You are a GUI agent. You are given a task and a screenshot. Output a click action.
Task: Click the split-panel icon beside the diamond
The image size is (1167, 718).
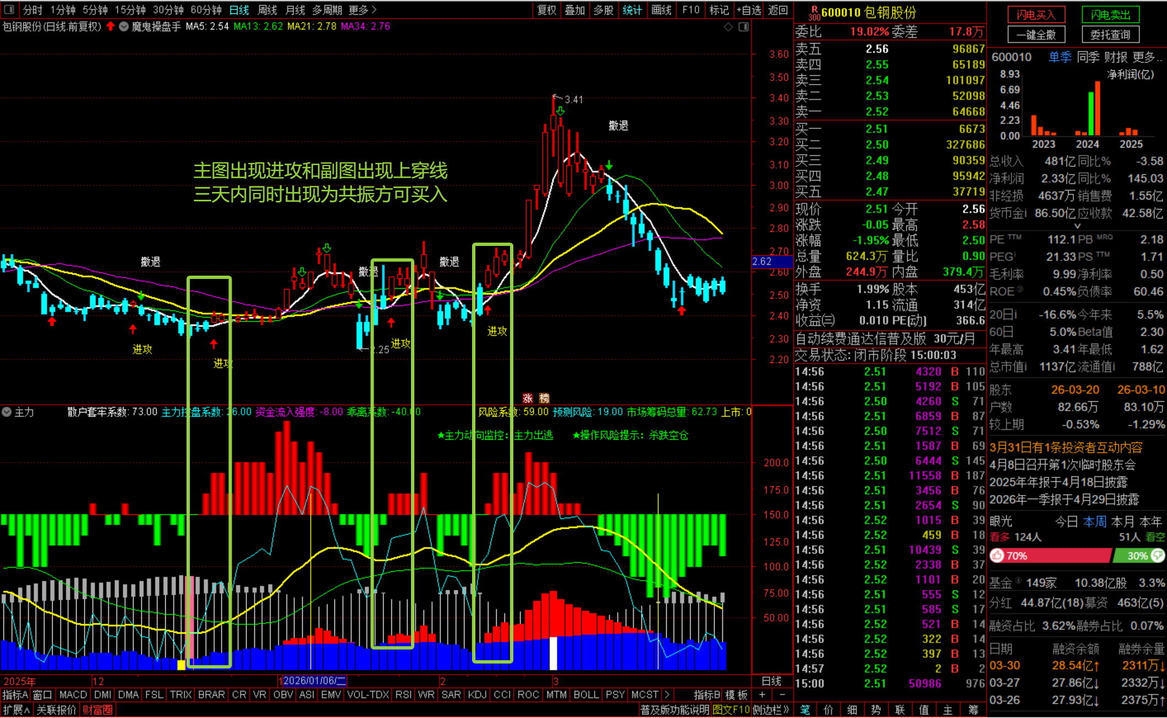pos(743,26)
